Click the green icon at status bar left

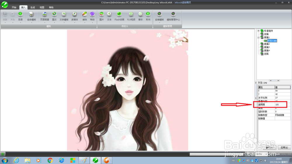point(3,154)
